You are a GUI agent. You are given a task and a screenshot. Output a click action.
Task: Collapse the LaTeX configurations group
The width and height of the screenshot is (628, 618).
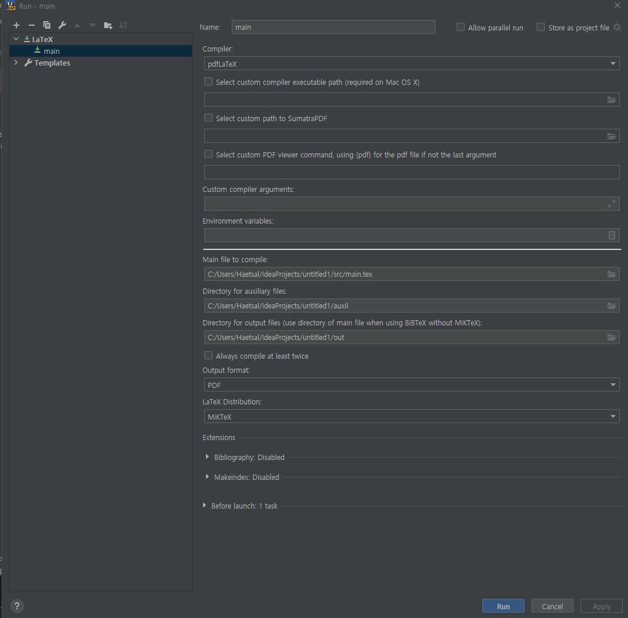click(15, 39)
